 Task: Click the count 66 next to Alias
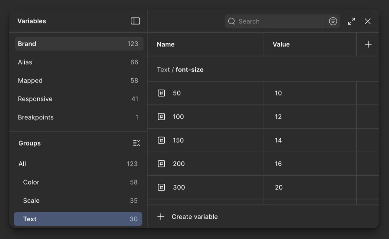pos(134,62)
